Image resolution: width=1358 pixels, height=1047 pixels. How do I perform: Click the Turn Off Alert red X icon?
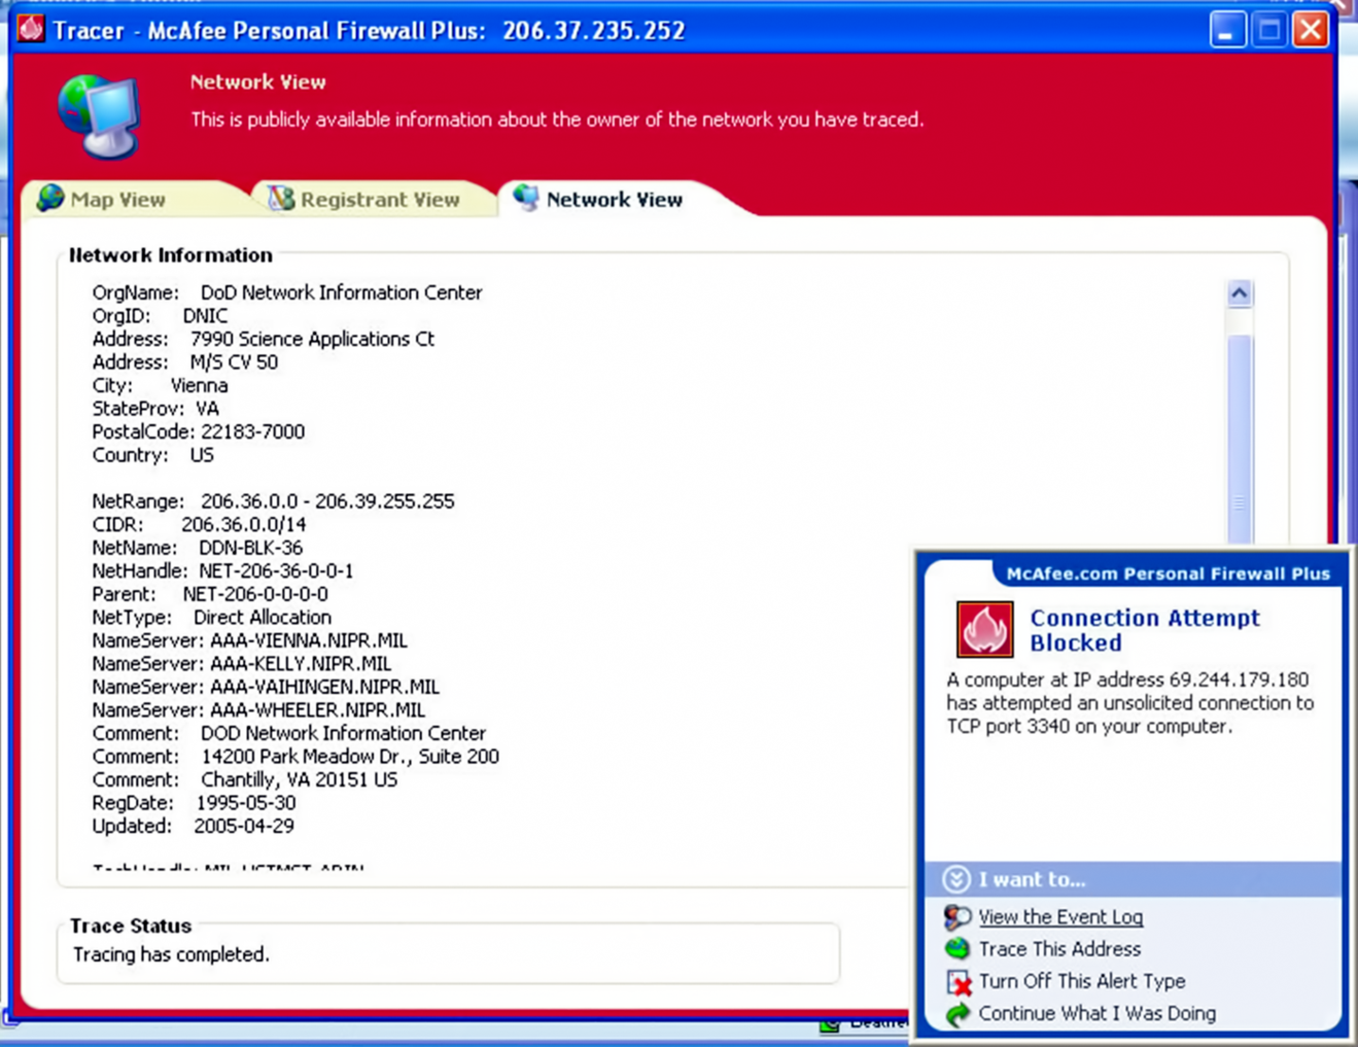pyautogui.click(x=959, y=982)
